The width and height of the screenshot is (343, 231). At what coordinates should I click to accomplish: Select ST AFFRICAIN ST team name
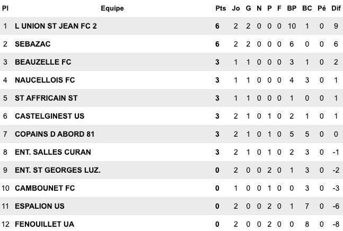pos(46,98)
